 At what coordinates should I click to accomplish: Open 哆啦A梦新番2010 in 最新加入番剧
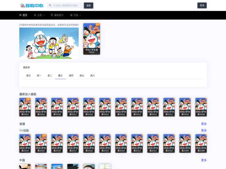click(x=185, y=107)
